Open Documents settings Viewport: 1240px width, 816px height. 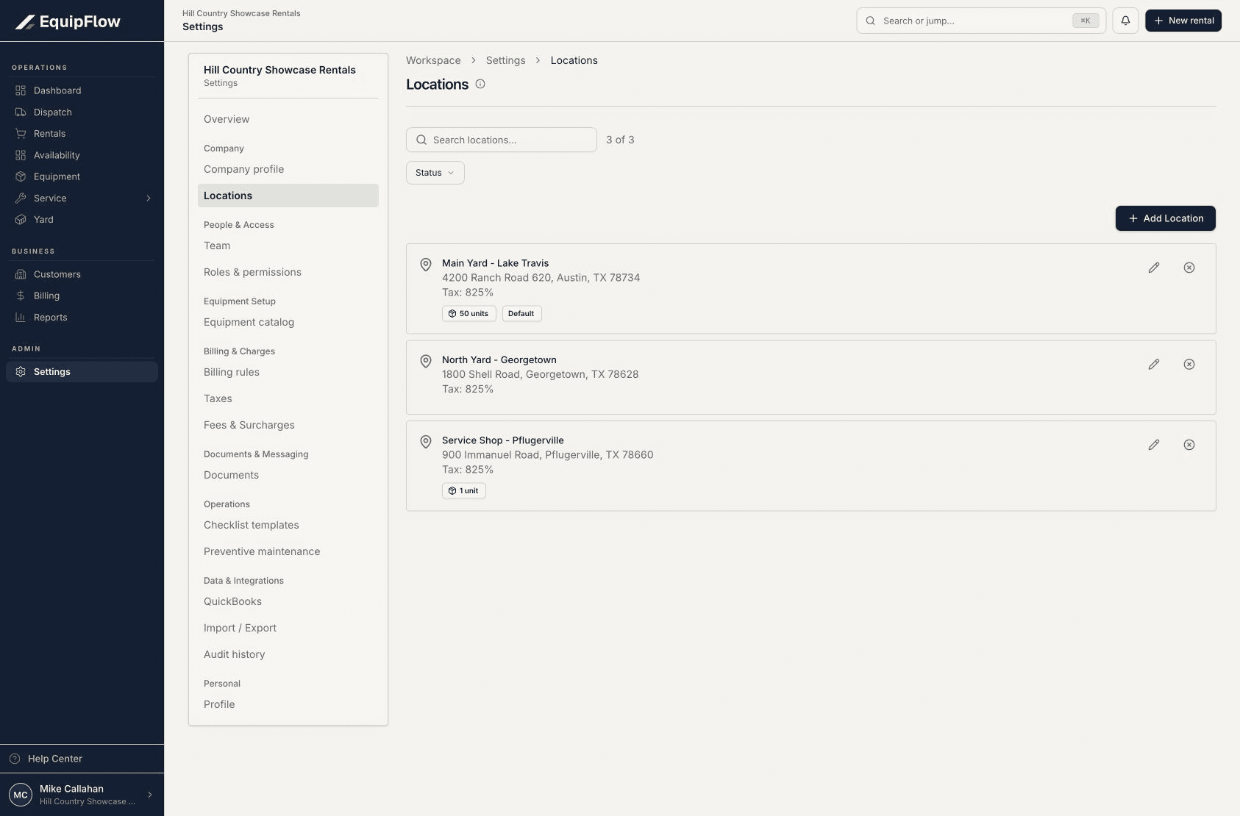pyautogui.click(x=288, y=475)
